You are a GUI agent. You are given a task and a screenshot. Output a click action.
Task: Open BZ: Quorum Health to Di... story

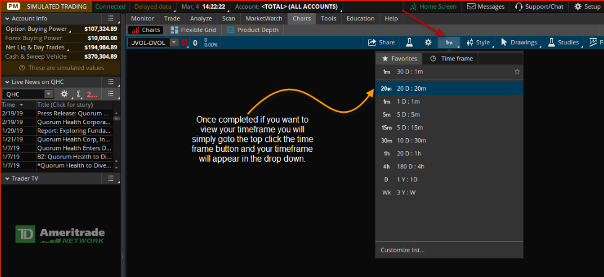pyautogui.click(x=75, y=157)
